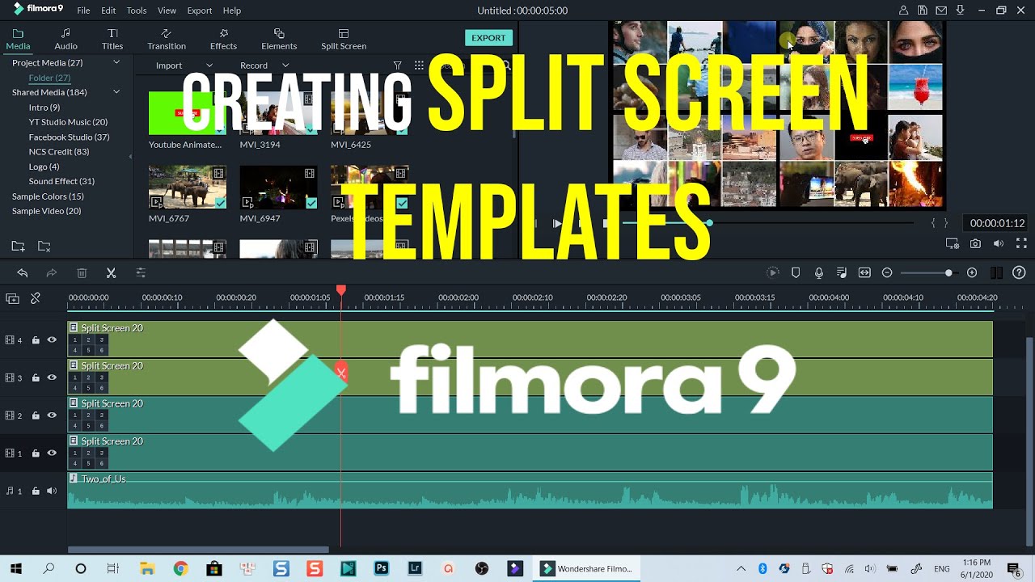Open the Tools menu
This screenshot has height=582, width=1035.
(137, 11)
